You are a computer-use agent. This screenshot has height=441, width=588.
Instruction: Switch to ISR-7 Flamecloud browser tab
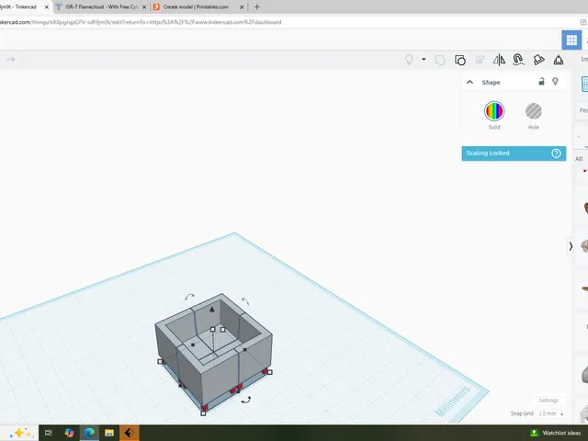(101, 6)
